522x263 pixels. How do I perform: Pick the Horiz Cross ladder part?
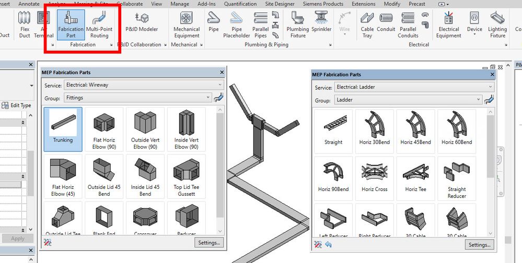[x=375, y=178]
